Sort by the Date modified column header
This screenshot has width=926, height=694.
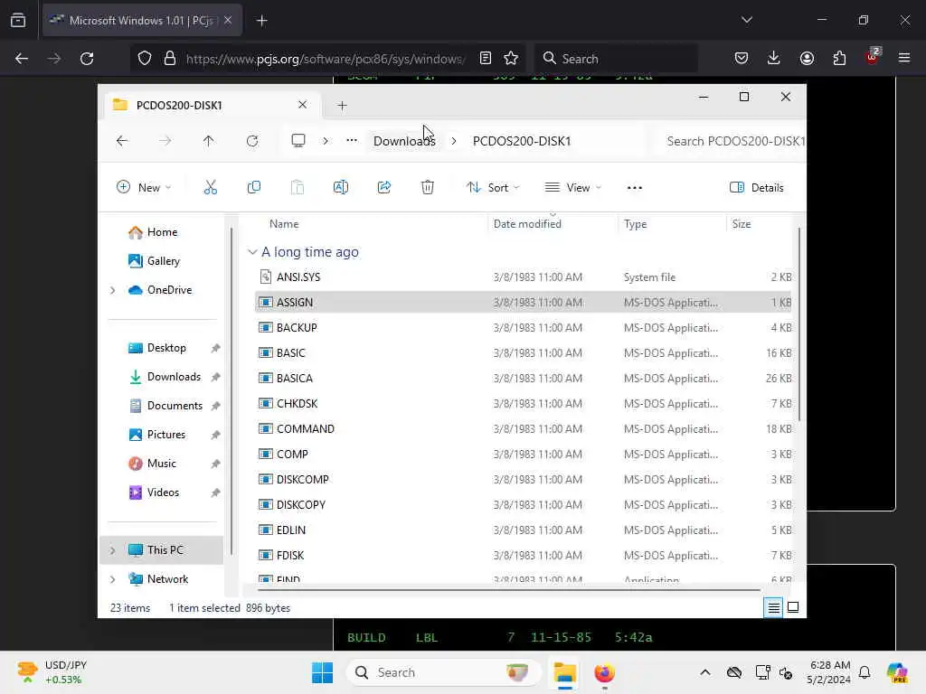(527, 224)
